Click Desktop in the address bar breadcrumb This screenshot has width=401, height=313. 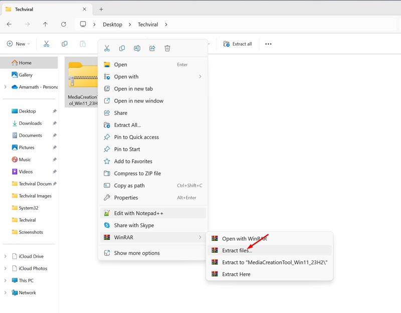tap(112, 25)
